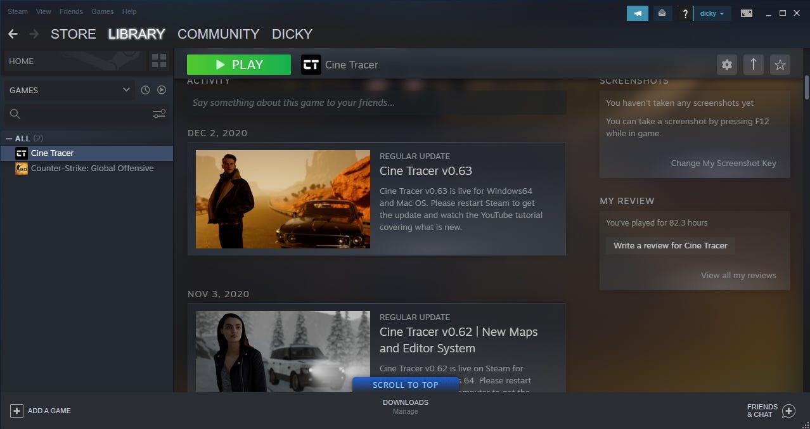This screenshot has width=810, height=429.
Task: Open the inbox envelope icon
Action: 662,13
